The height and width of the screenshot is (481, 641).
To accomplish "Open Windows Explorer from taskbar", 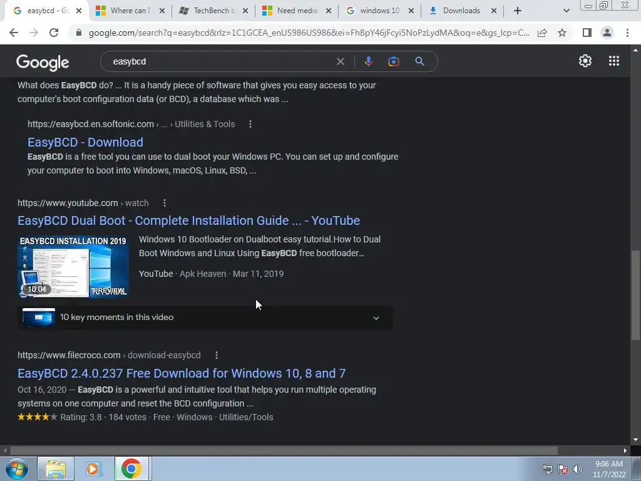I will click(56, 468).
